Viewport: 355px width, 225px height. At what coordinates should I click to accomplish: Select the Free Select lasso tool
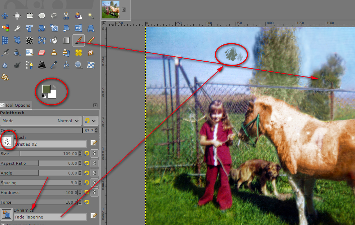[54, 16]
